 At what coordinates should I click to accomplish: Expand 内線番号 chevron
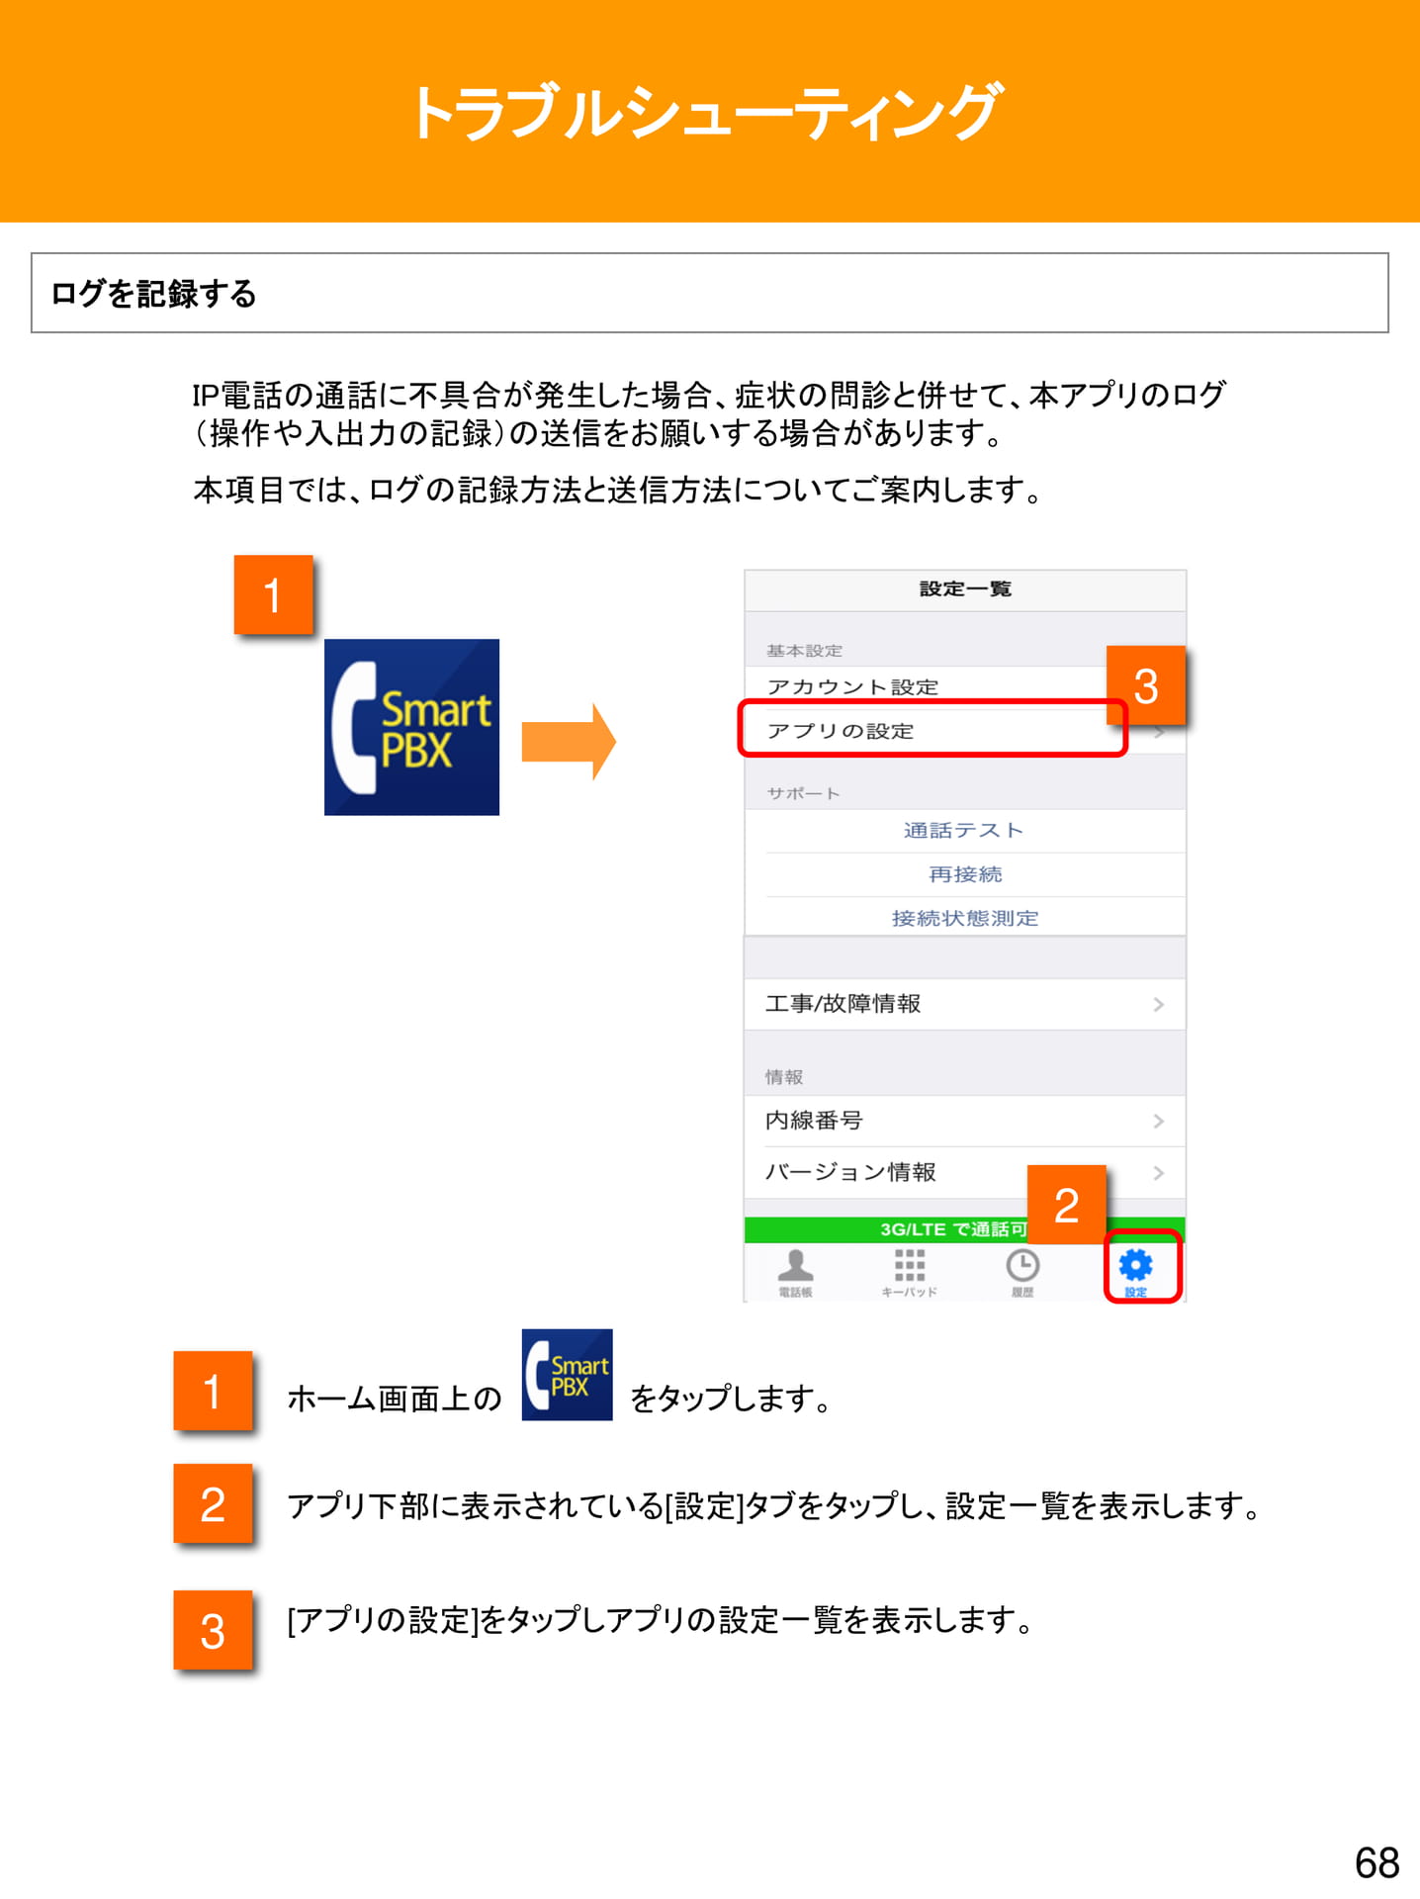1159,1121
